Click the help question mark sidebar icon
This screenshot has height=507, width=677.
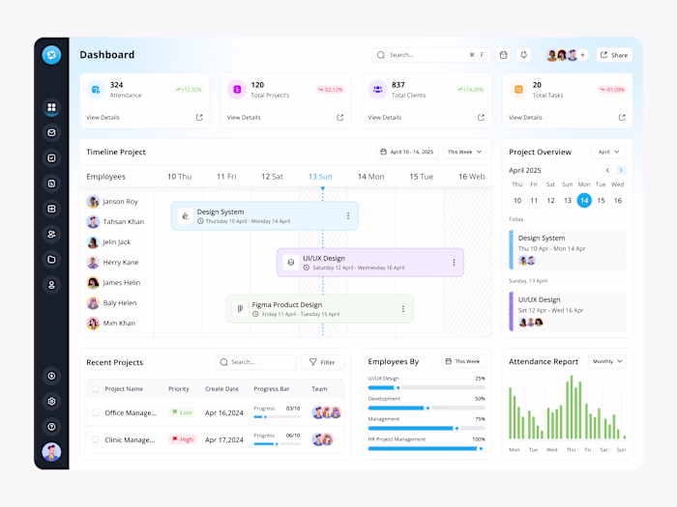tap(51, 427)
